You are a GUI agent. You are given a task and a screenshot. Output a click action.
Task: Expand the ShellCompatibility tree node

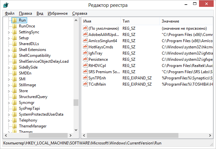pyautogui.click(x=9, y=56)
